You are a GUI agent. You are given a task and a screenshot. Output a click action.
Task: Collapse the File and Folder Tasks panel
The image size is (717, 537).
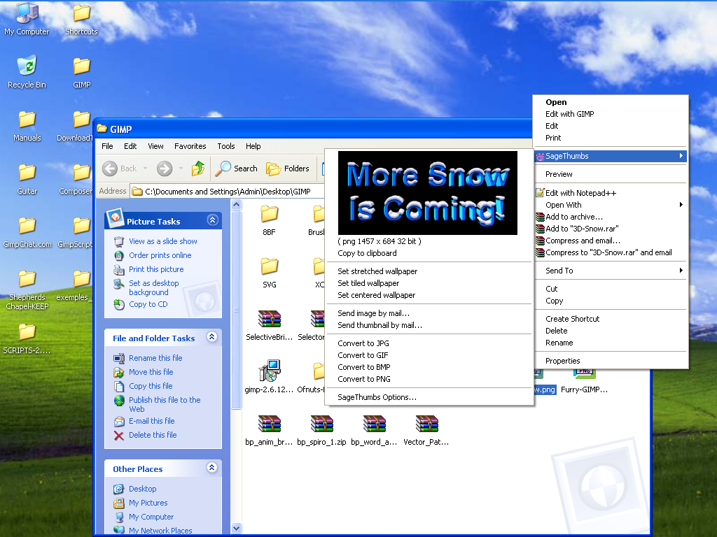[x=211, y=337]
